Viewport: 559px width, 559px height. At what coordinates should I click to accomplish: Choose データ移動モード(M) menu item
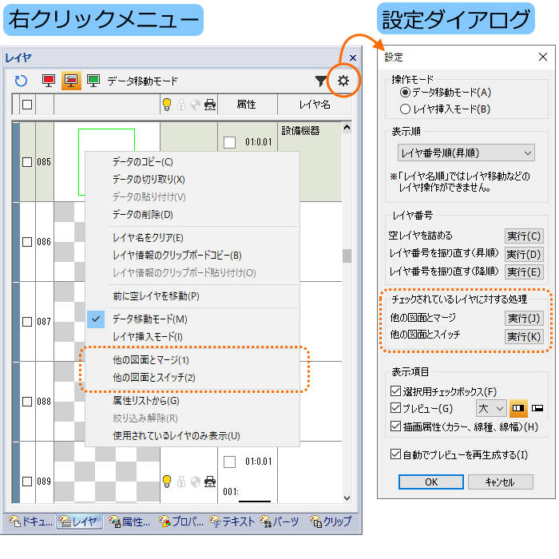pyautogui.click(x=192, y=319)
